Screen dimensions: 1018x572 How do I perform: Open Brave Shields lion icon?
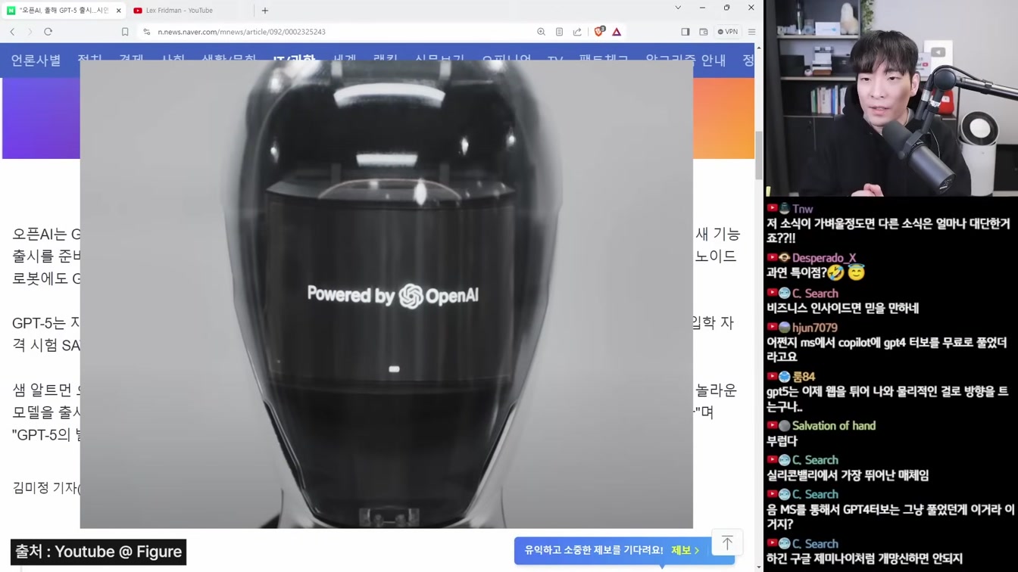[x=599, y=32]
